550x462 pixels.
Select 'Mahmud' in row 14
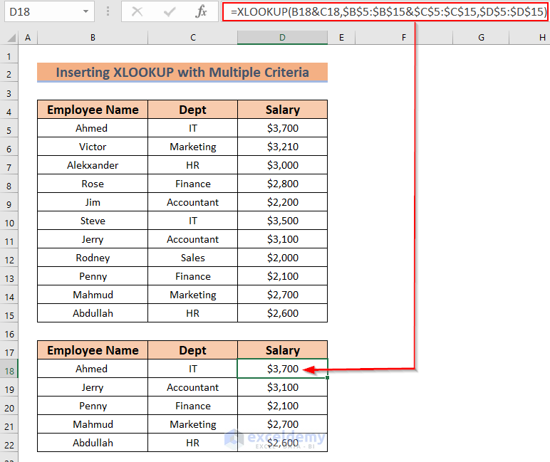click(x=93, y=295)
